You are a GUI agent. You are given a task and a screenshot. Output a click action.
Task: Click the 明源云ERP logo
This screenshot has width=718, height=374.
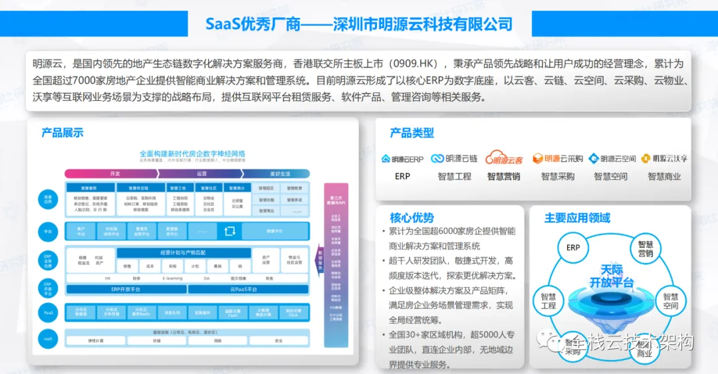[402, 159]
